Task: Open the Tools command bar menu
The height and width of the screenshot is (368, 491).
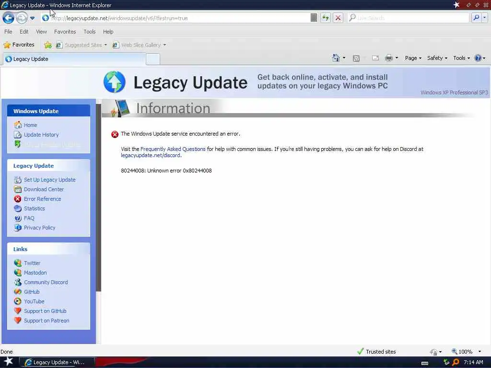Action: (x=461, y=58)
